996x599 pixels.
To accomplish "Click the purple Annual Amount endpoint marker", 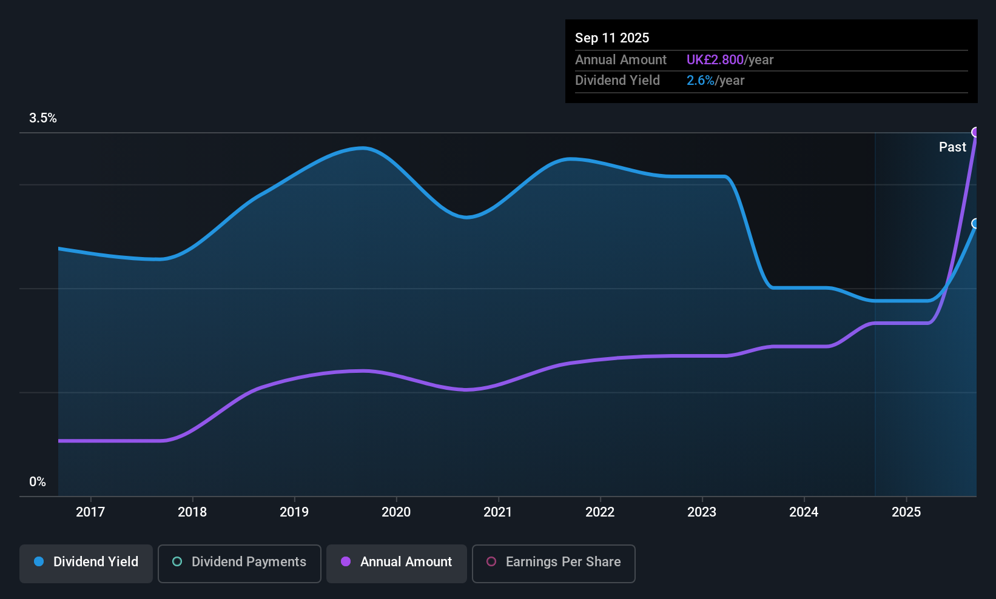I will pos(975,132).
